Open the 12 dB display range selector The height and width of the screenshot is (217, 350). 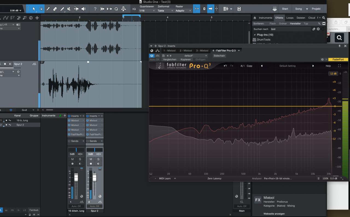pyautogui.click(x=333, y=74)
